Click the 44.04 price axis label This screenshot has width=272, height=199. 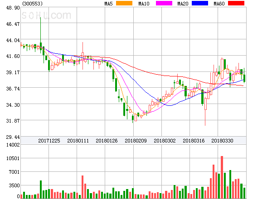(x=13, y=40)
